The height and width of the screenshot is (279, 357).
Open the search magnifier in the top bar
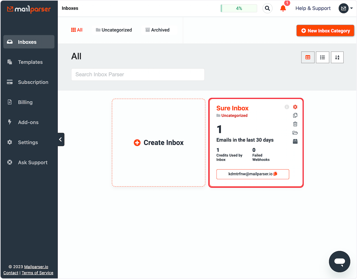267,8
